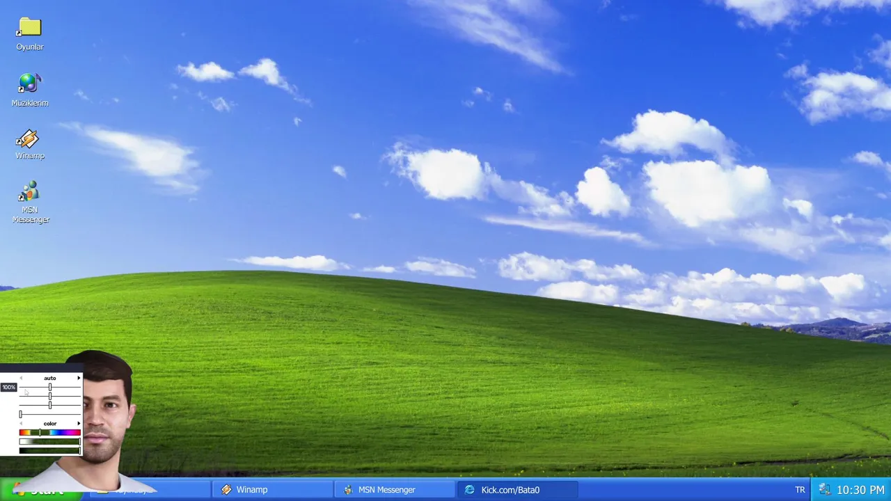Switch to the MSN Messenger taskbar button
The image size is (891, 501).
(395, 490)
